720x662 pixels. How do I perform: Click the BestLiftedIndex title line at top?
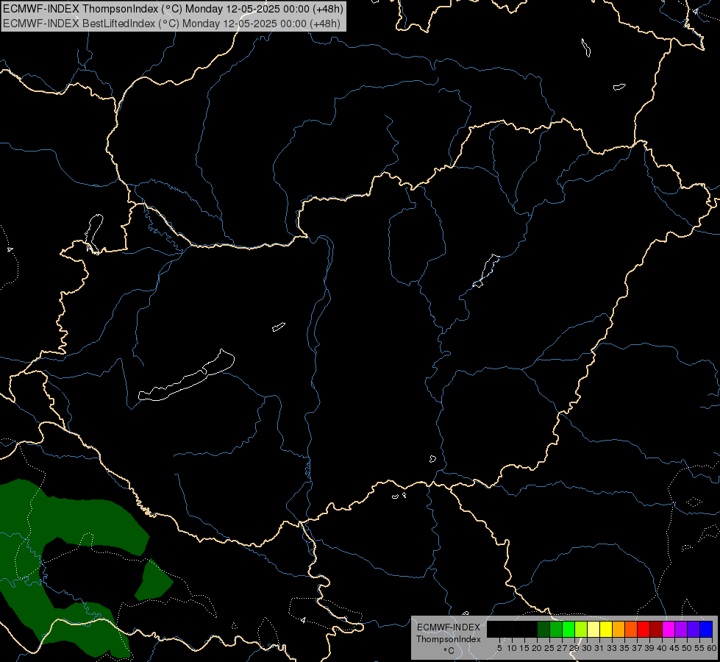click(x=171, y=24)
